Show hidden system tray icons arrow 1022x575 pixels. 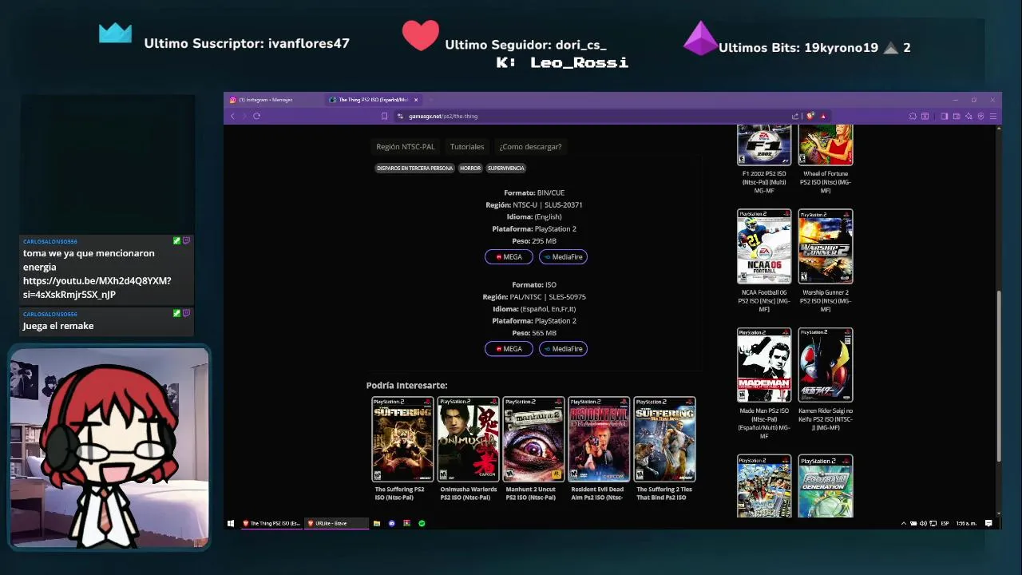pos(904,523)
